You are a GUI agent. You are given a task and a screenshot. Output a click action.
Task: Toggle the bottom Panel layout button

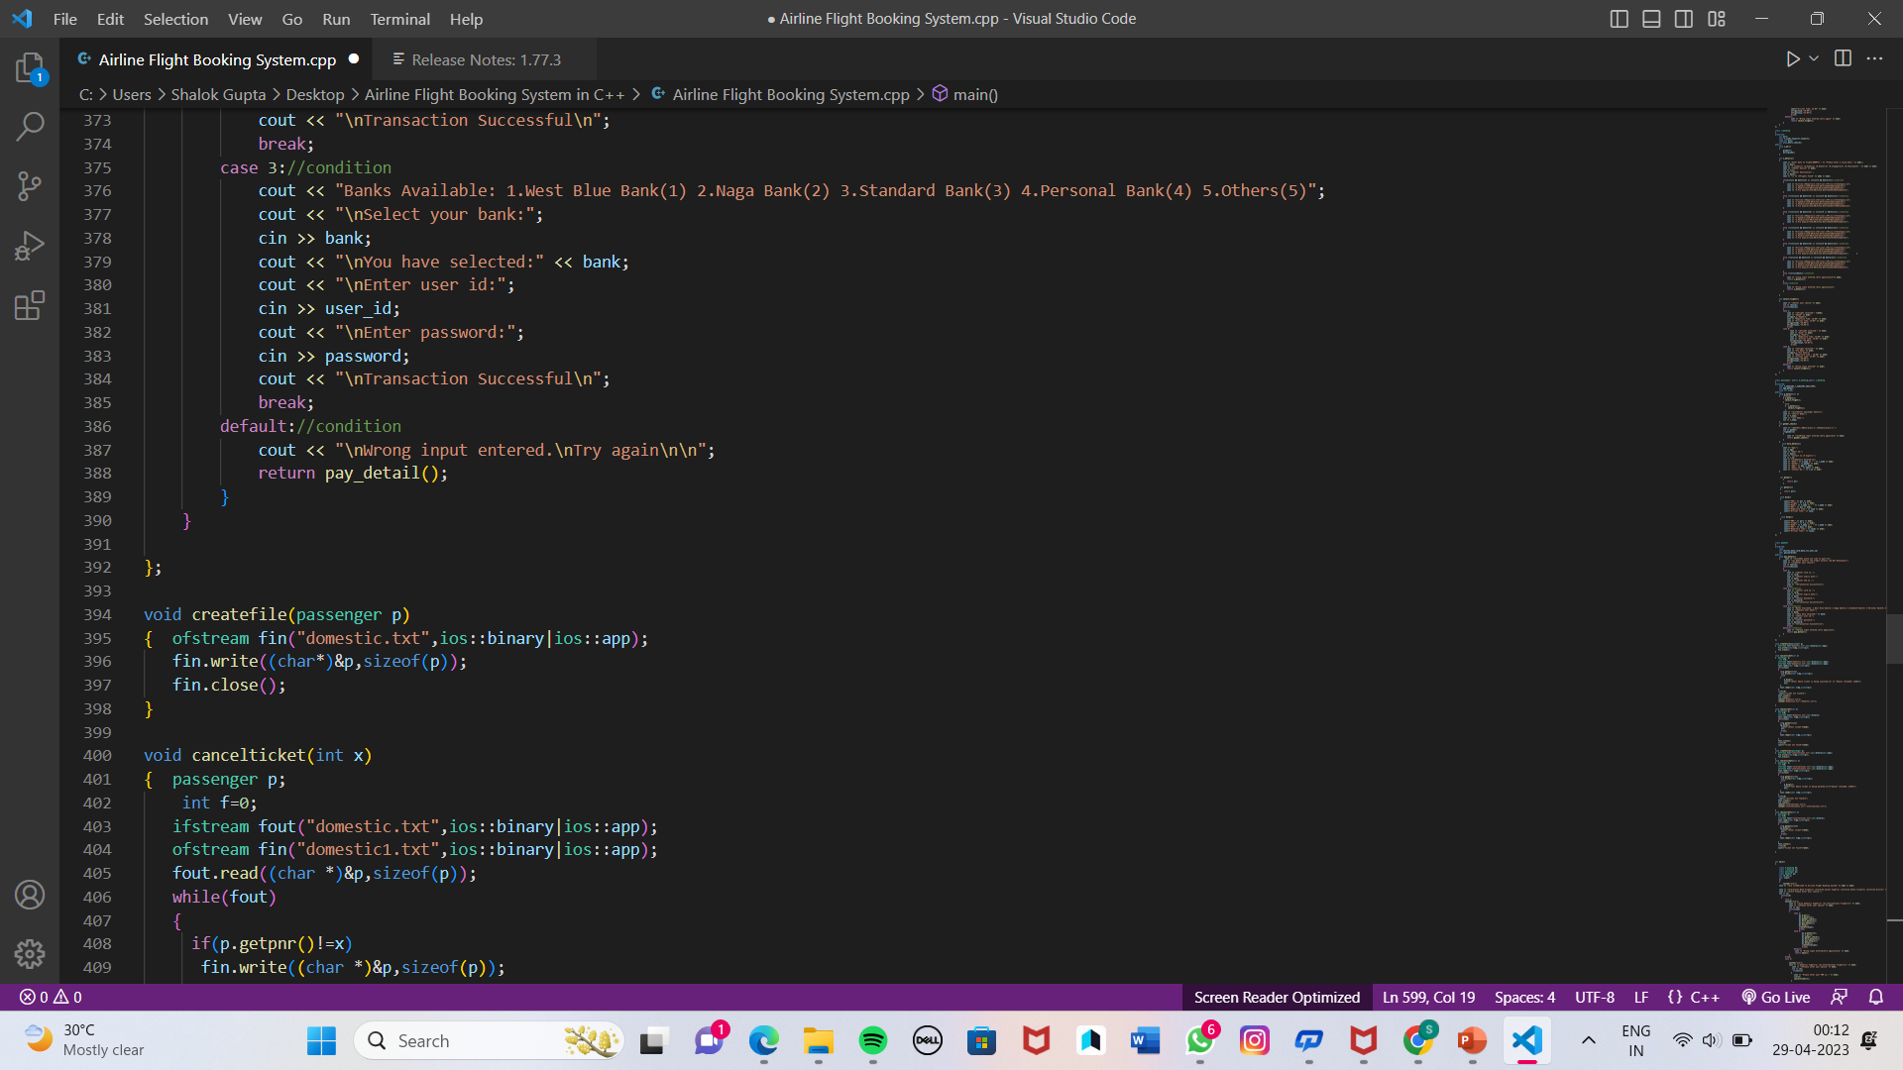point(1651,19)
